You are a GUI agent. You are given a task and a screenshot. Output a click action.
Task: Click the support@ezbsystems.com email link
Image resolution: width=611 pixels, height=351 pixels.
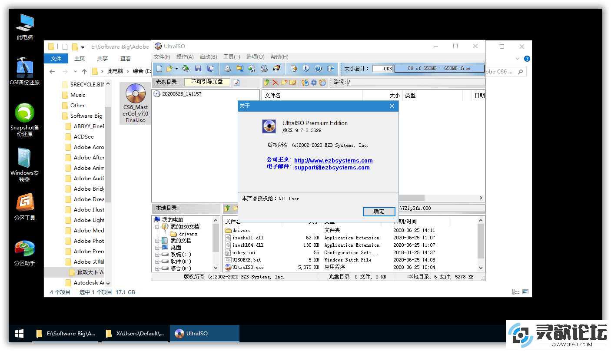pos(332,167)
